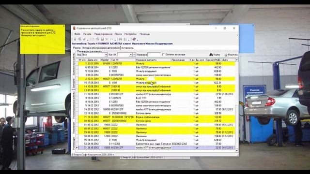Click the purple eraser icon in toolbar
The width and height of the screenshot is (310, 174).
tap(134, 39)
